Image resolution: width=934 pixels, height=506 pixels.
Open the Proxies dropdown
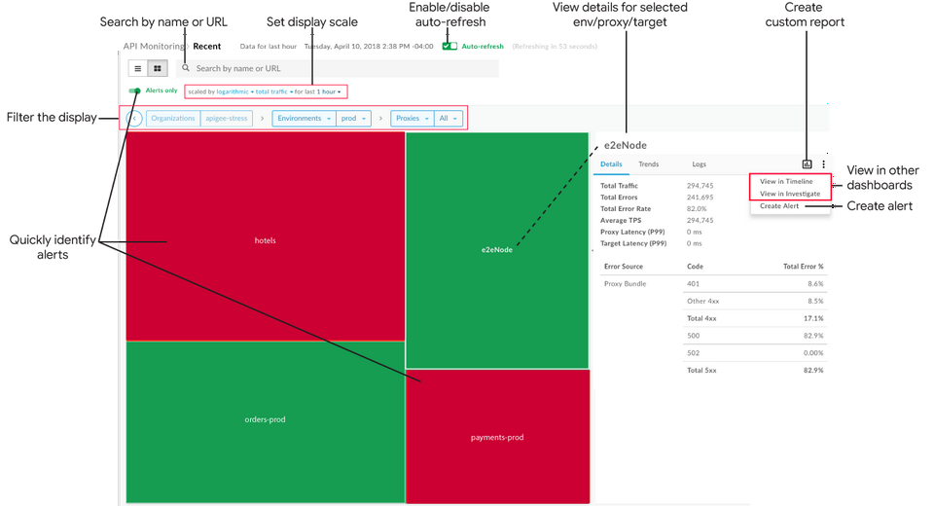coord(412,118)
